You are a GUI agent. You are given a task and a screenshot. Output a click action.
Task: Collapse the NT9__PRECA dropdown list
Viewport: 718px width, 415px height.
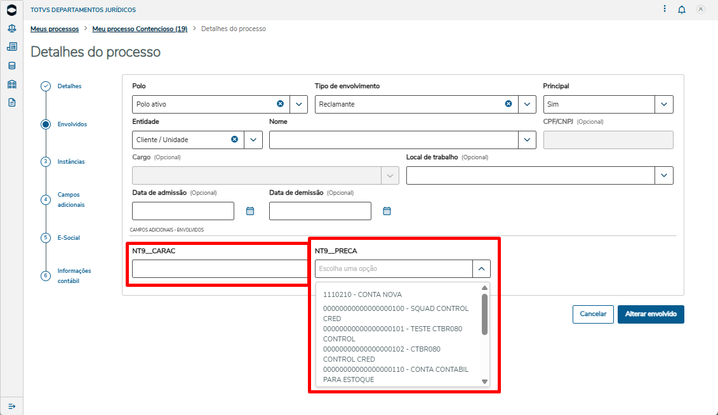(481, 268)
